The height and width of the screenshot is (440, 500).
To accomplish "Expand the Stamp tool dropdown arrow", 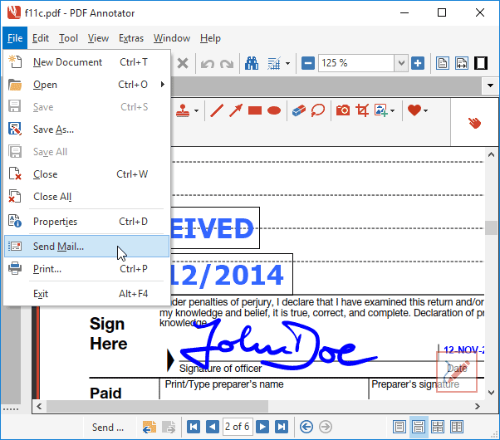I will [196, 111].
